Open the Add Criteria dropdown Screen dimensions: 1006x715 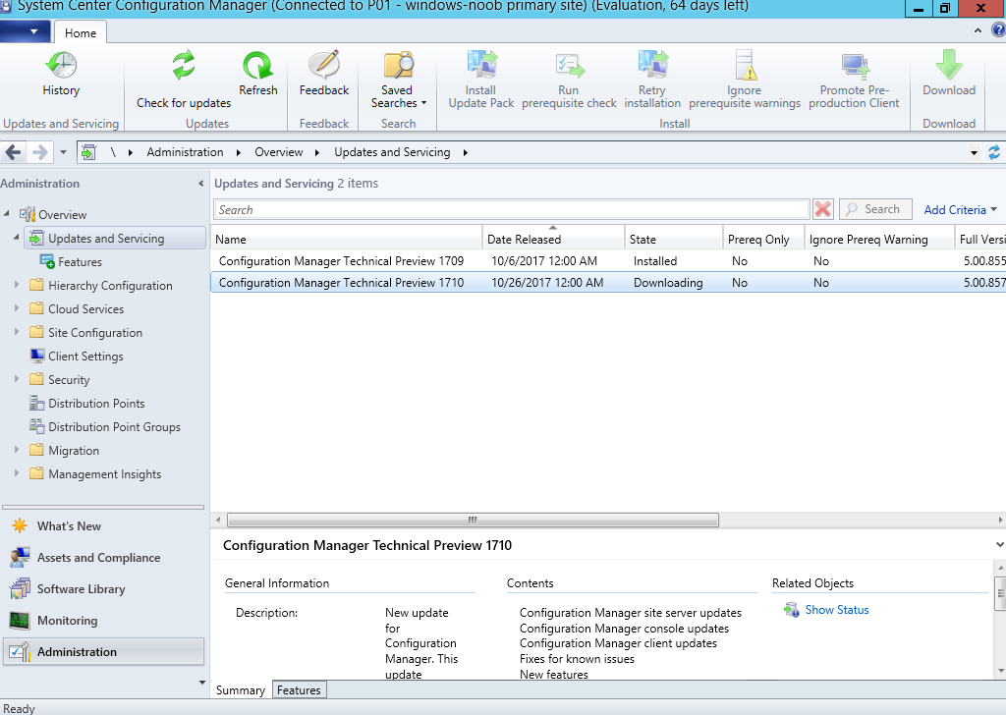point(960,210)
